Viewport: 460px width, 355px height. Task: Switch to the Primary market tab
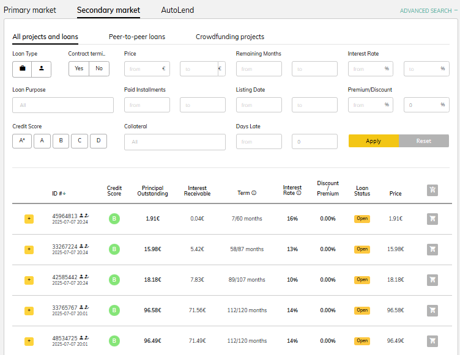click(29, 10)
